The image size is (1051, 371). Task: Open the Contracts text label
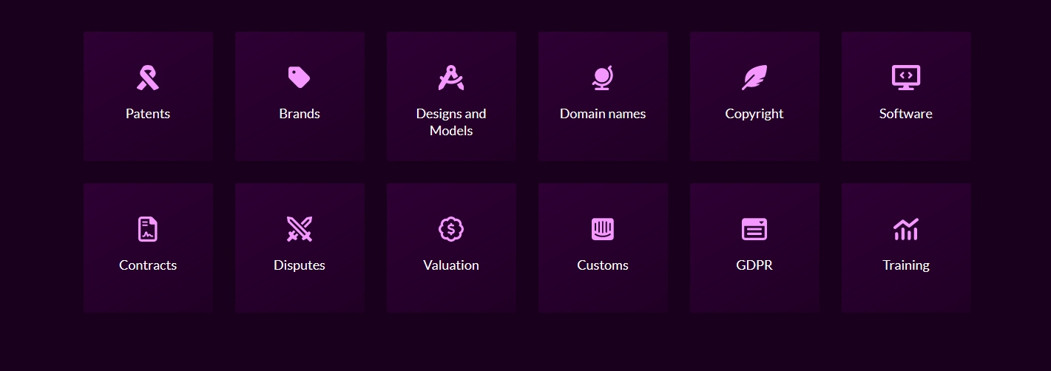(148, 265)
